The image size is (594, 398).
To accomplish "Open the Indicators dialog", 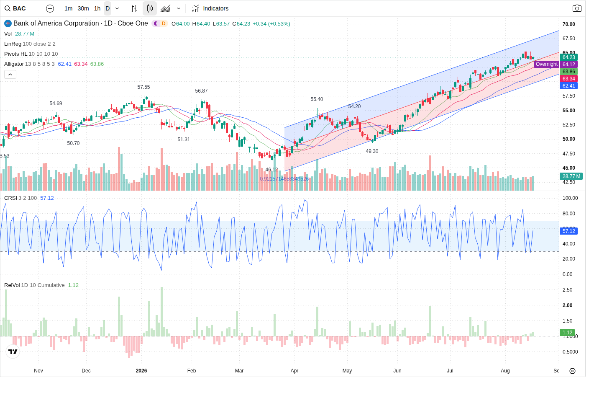I will 210,8.
